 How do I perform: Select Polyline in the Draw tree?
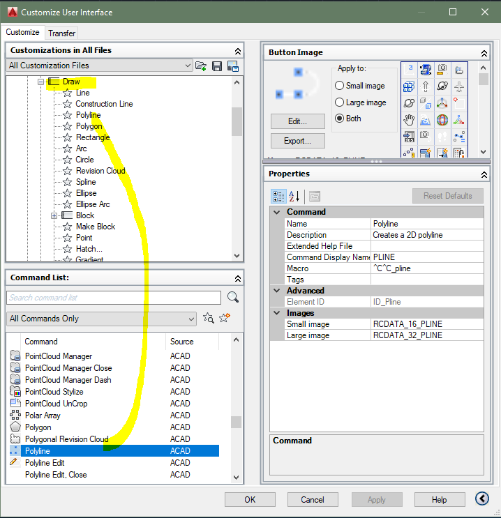[x=89, y=115]
